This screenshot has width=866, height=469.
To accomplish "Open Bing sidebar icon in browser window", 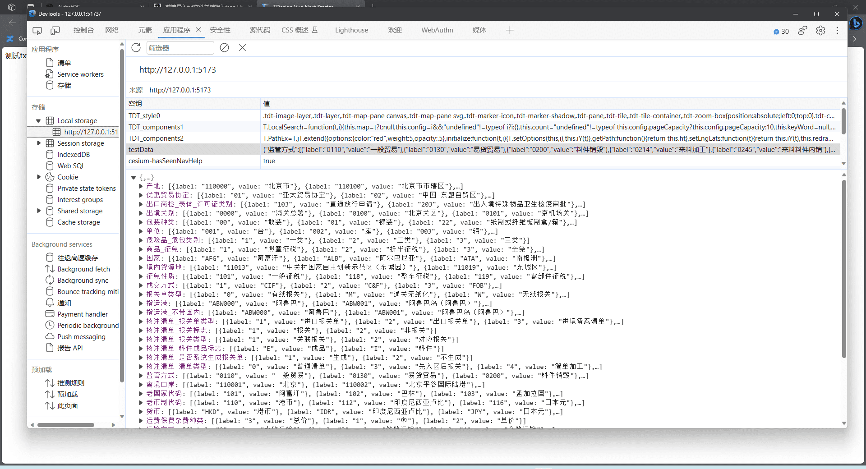I will click(x=856, y=23).
